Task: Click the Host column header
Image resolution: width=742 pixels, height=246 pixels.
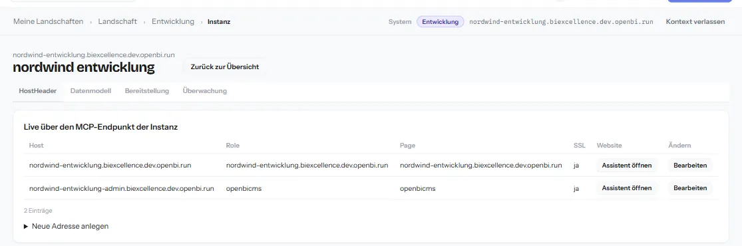Action: [x=37, y=145]
